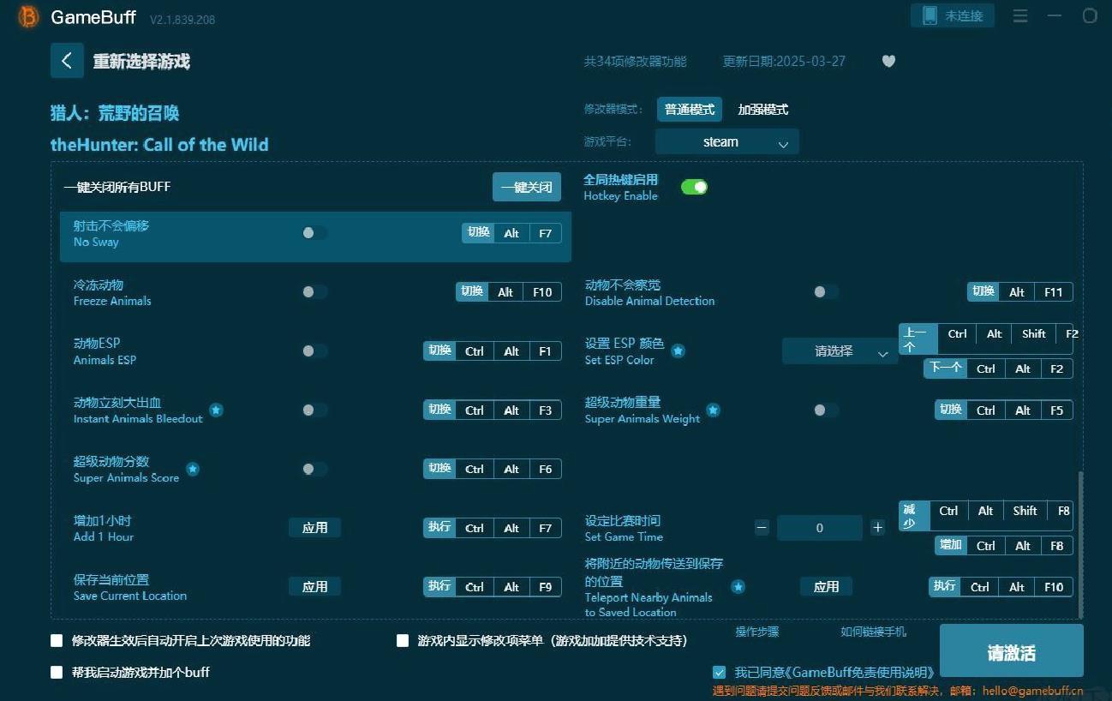Image resolution: width=1112 pixels, height=701 pixels.
Task: Click 重新选择游戏 reselect game text
Action: point(141,62)
